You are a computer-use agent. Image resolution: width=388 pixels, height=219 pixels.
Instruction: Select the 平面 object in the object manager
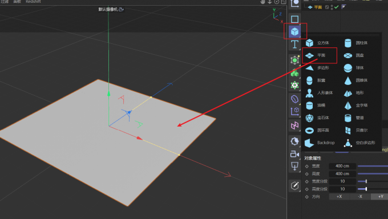coord(318,7)
